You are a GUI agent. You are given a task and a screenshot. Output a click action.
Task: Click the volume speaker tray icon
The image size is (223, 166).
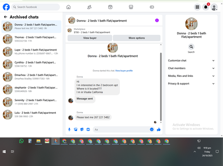coord(199,148)
